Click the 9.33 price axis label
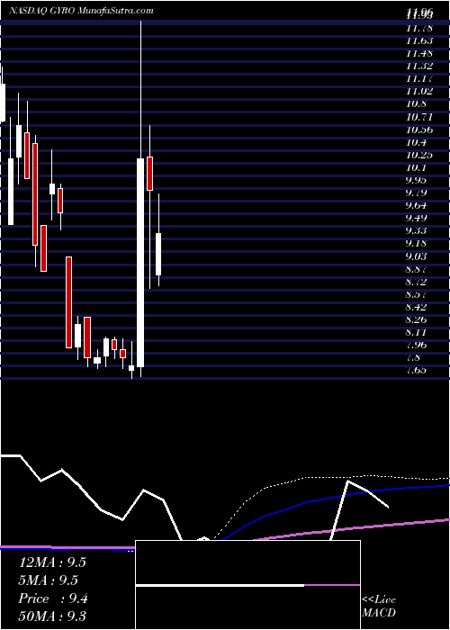This screenshot has height=630, width=450. coord(416,231)
